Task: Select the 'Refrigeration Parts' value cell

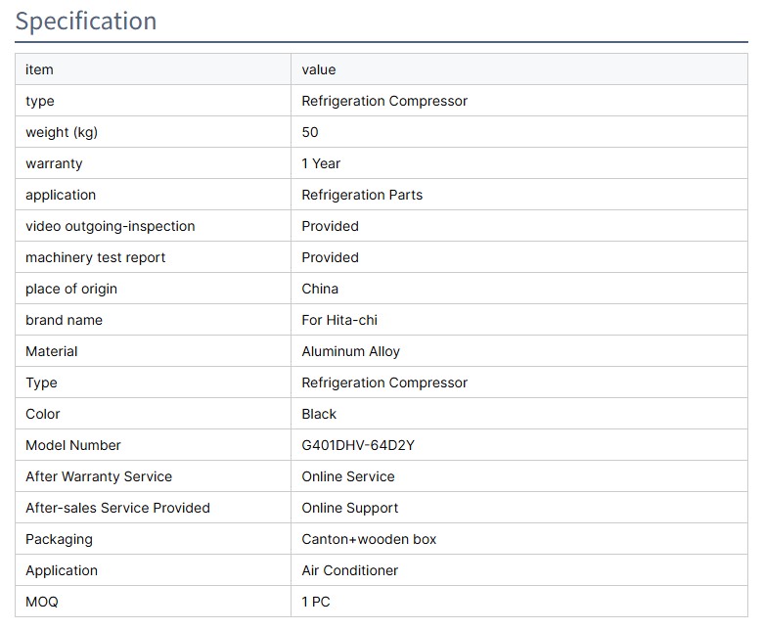Action: 362,195
